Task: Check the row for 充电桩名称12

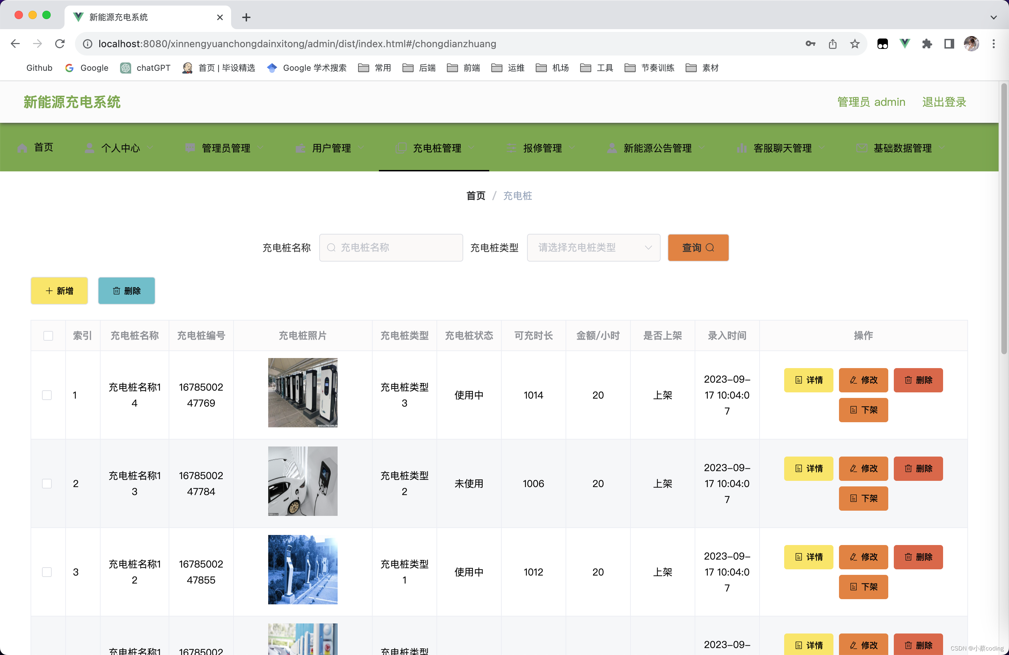Action: 47,572
